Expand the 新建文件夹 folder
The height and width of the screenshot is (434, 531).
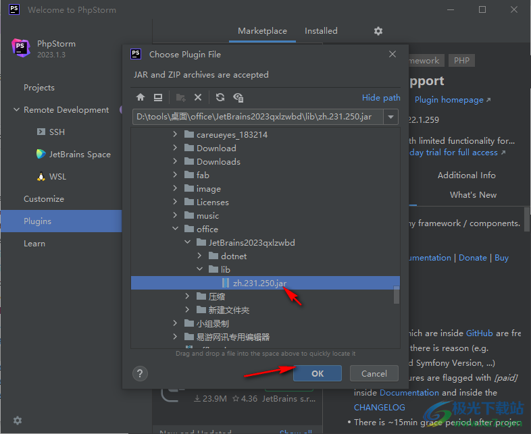187,310
